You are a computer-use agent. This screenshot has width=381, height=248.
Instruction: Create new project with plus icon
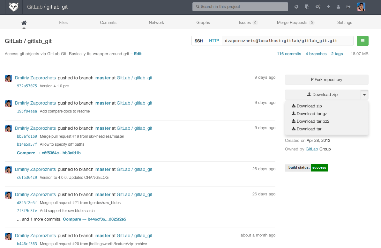coord(328,7)
